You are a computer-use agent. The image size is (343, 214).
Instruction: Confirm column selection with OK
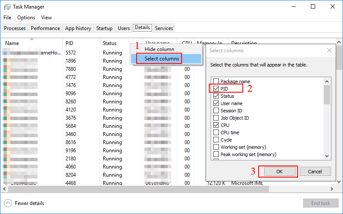pyautogui.click(x=279, y=172)
